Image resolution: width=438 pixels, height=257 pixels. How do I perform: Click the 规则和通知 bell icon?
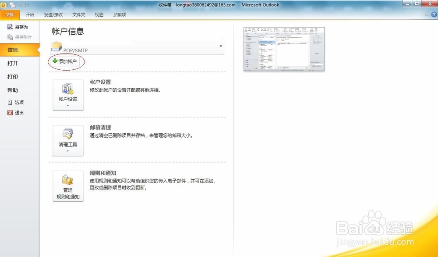click(x=68, y=179)
